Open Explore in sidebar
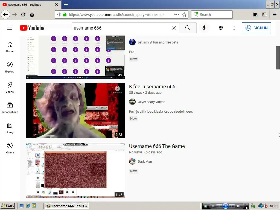Screen dimensions: 280x210 (x=10, y=67)
